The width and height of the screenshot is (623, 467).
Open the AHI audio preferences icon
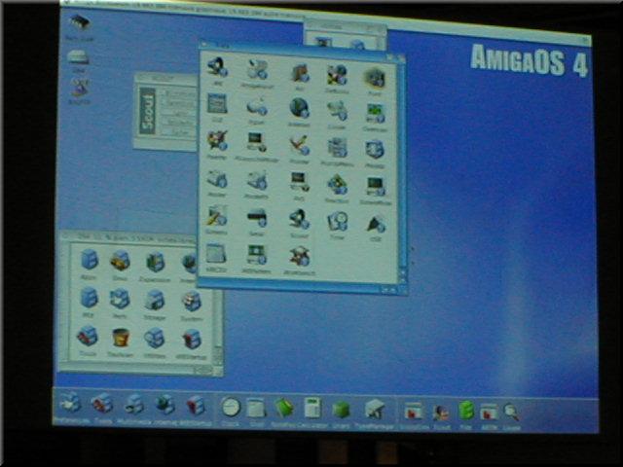[217, 67]
